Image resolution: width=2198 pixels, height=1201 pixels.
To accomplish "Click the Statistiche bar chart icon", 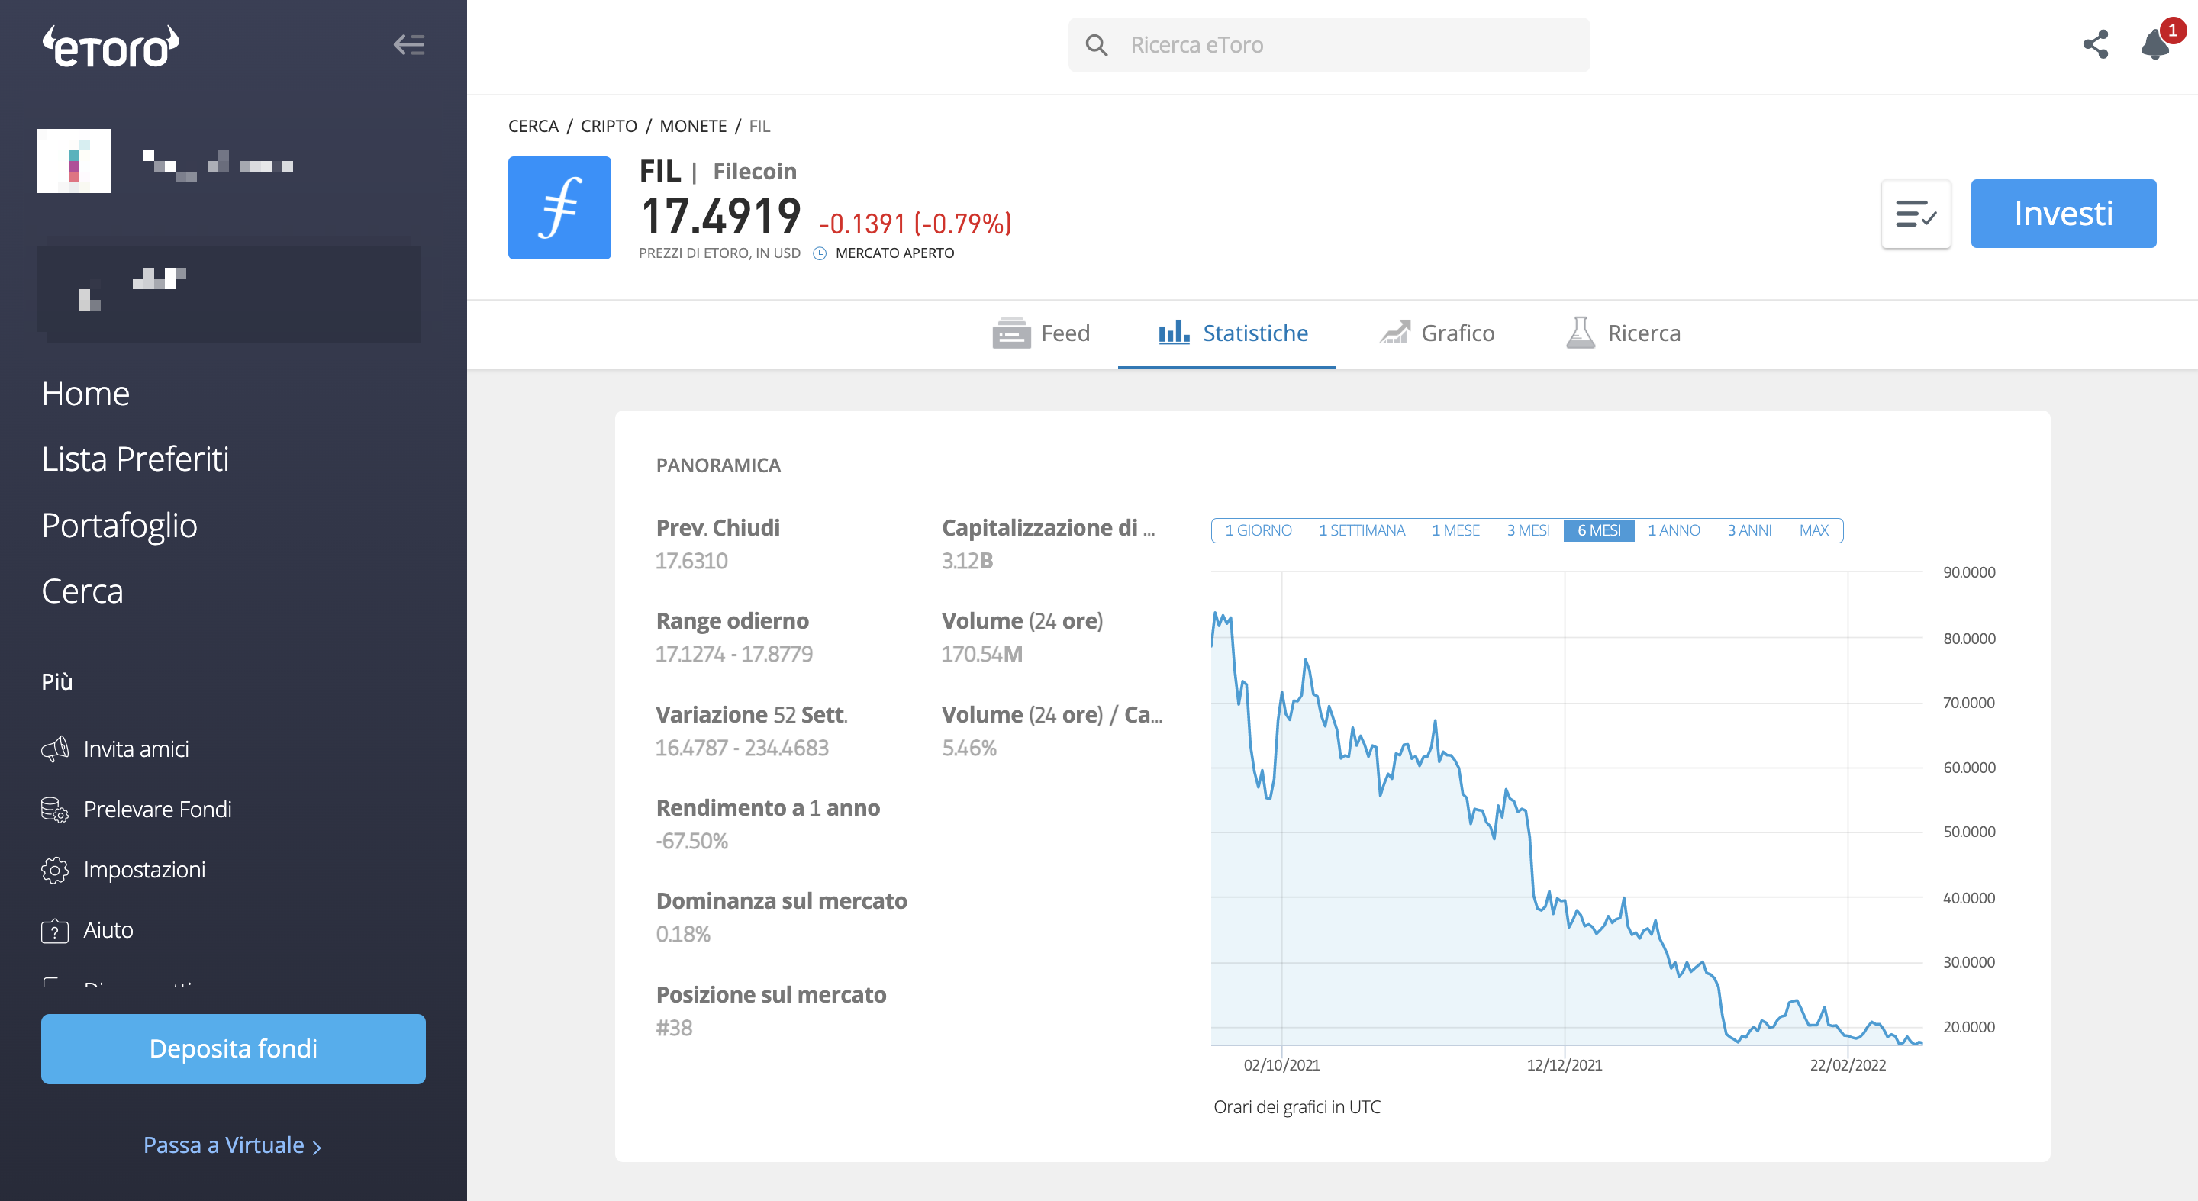I will coord(1173,332).
